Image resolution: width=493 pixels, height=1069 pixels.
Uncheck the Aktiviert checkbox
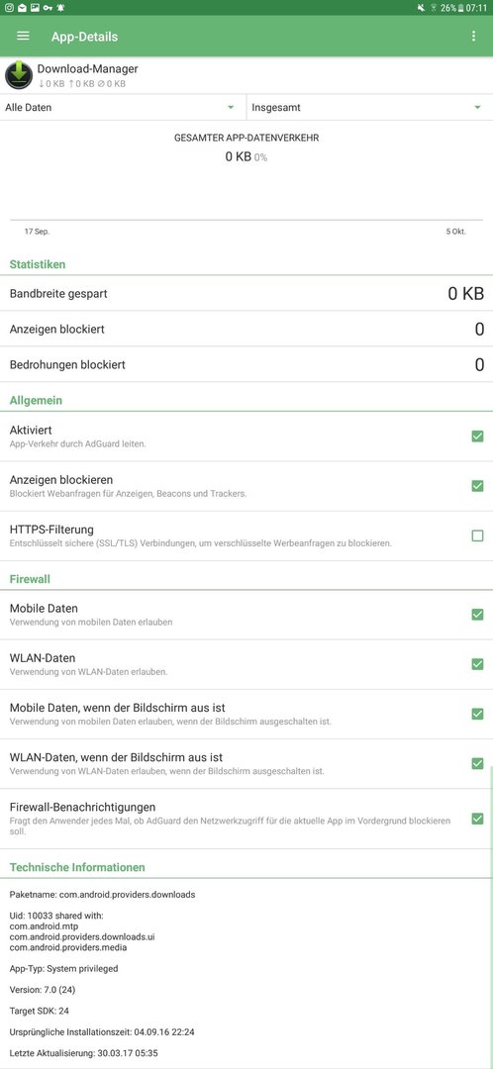477,437
